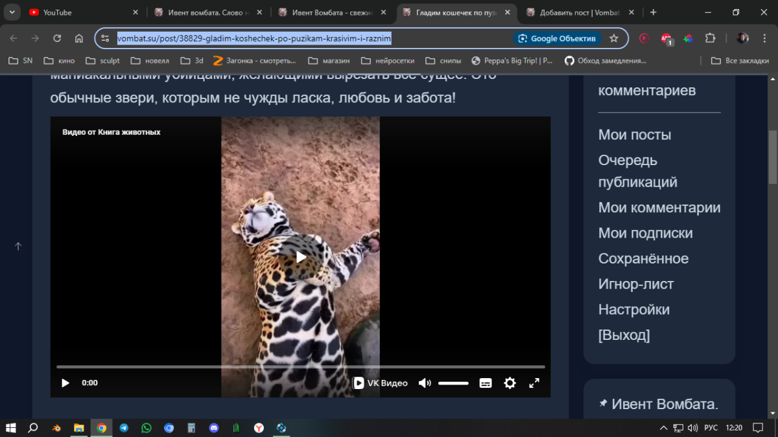The width and height of the screenshot is (778, 437).
Task: Open WhatsApp from the taskbar
Action: point(147,428)
